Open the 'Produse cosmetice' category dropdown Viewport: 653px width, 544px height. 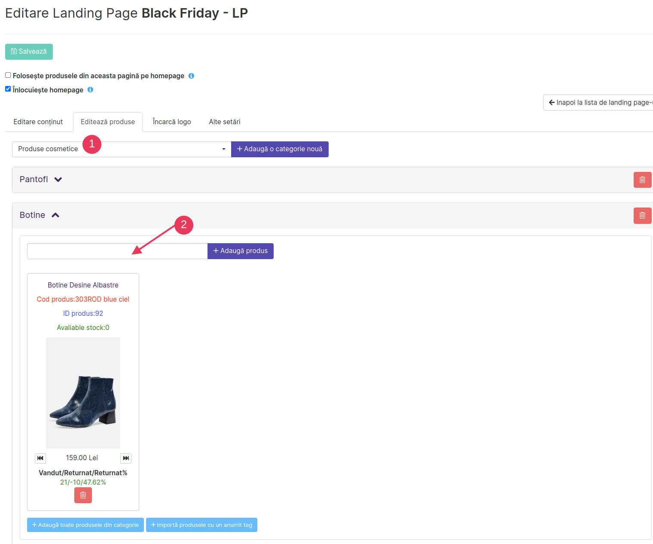pos(122,149)
